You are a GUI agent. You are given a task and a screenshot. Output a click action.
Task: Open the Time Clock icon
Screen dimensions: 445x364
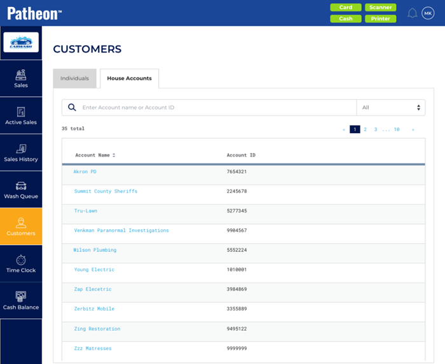(x=21, y=260)
